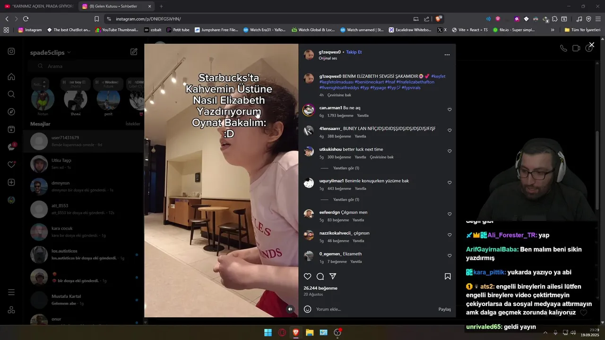Reply to can.arman1 via Yanıtla
Image resolution: width=605 pixels, height=340 pixels.
(x=363, y=116)
